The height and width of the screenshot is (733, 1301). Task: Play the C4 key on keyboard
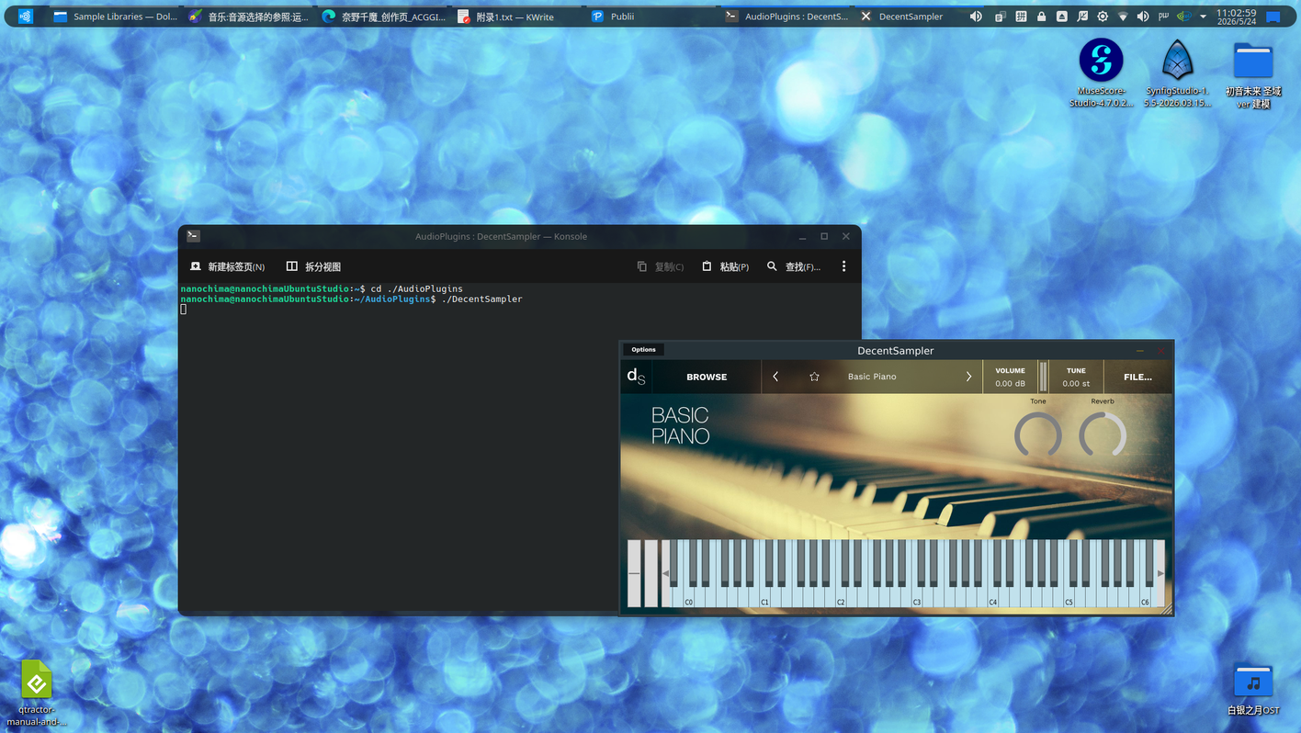coord(993,597)
